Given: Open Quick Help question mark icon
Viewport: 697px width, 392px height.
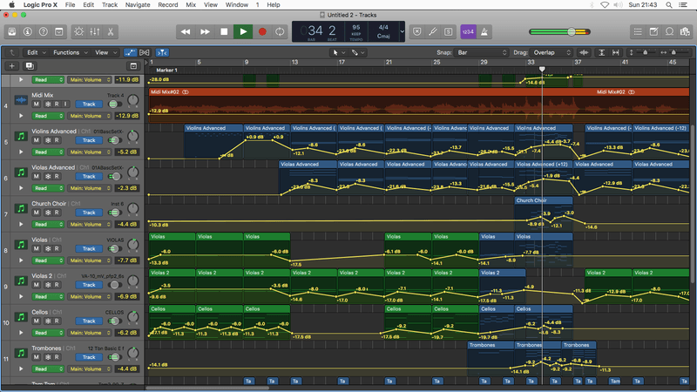Looking at the screenshot, I should [43, 31].
